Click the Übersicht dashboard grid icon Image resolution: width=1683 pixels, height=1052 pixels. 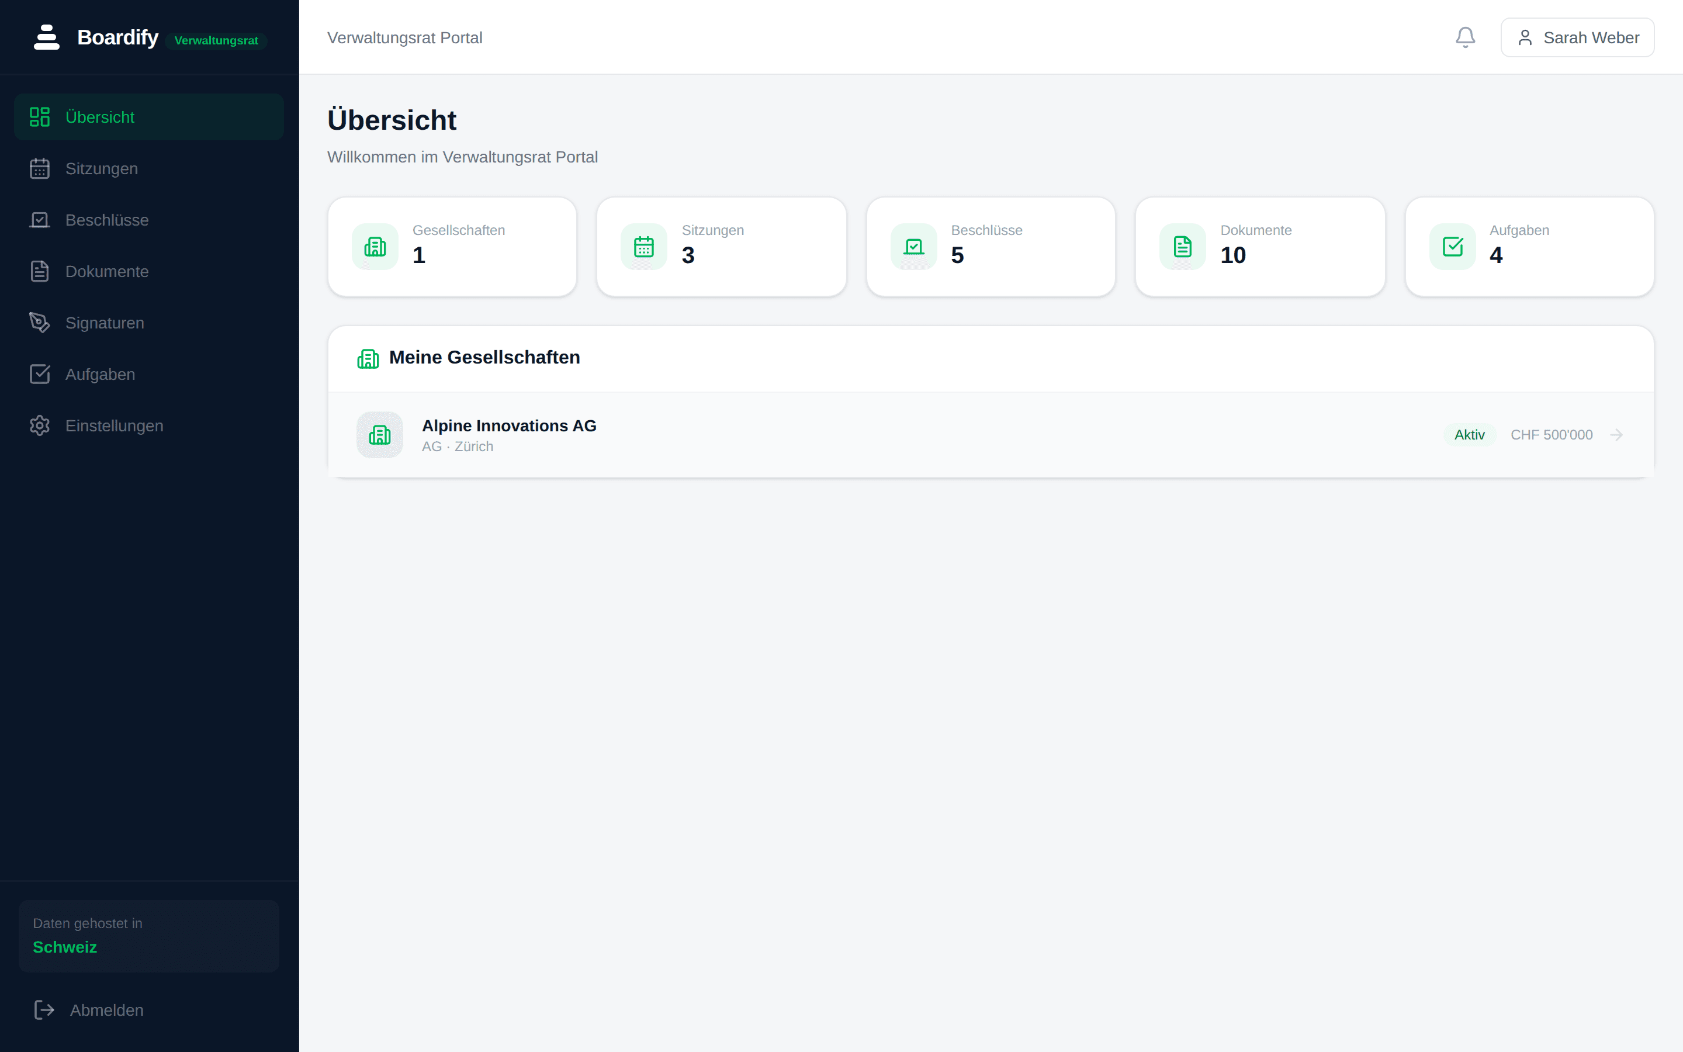coord(40,117)
